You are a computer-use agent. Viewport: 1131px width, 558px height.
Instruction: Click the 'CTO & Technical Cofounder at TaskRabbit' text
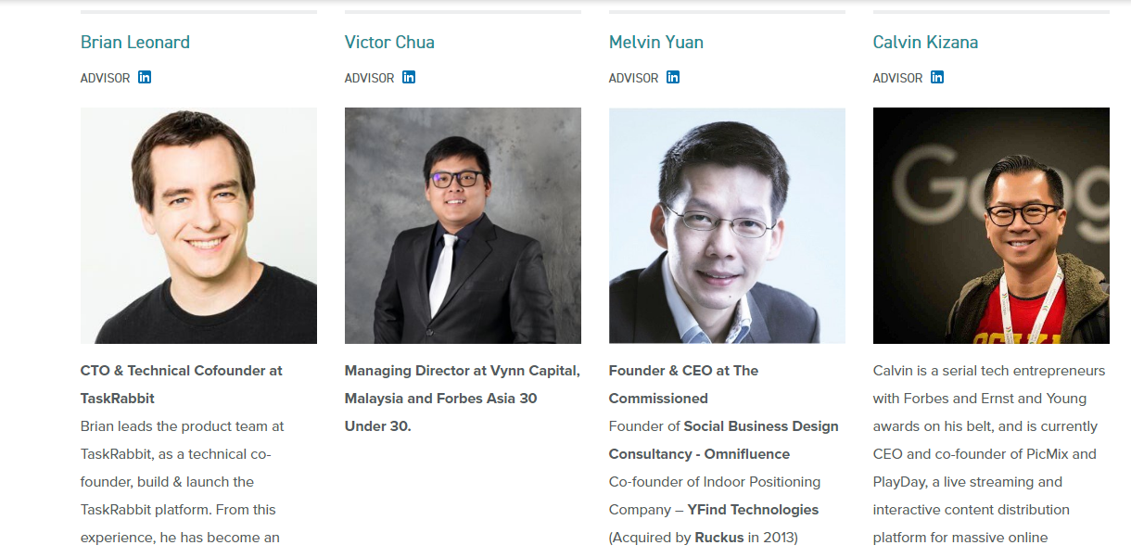pos(182,371)
